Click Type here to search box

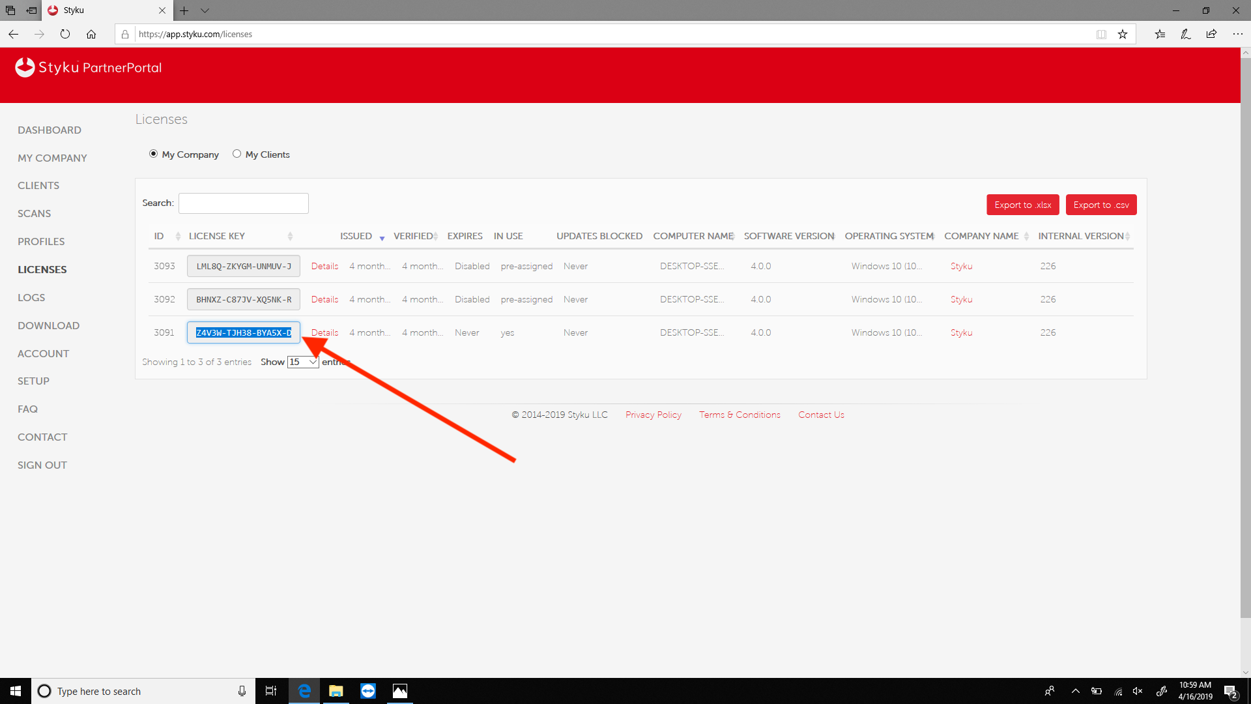pos(143,691)
